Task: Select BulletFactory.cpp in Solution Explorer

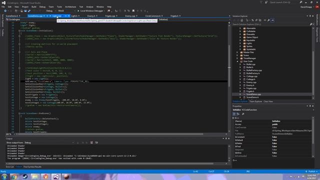Action: (254, 70)
